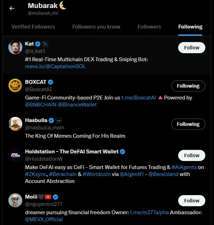Switch to the Verified Followers tab

pyautogui.click(x=33, y=27)
